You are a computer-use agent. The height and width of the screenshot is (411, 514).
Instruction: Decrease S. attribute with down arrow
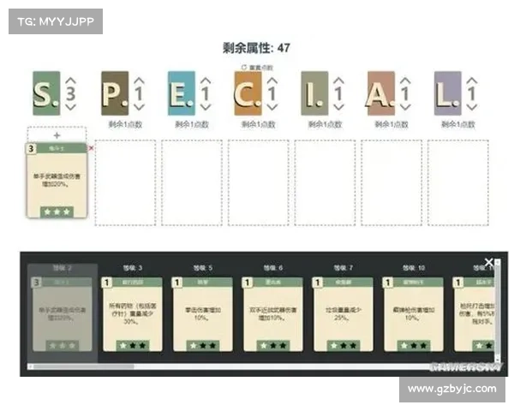tap(71, 107)
